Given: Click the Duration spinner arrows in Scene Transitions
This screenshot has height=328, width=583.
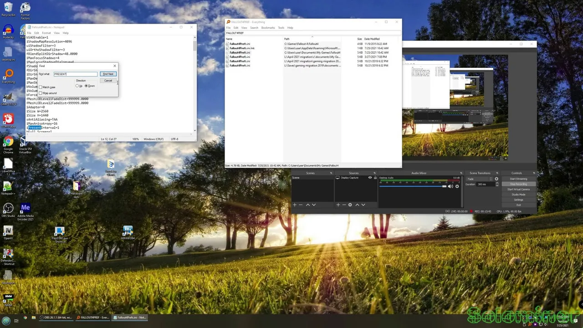Looking at the screenshot, I should click(497, 184).
